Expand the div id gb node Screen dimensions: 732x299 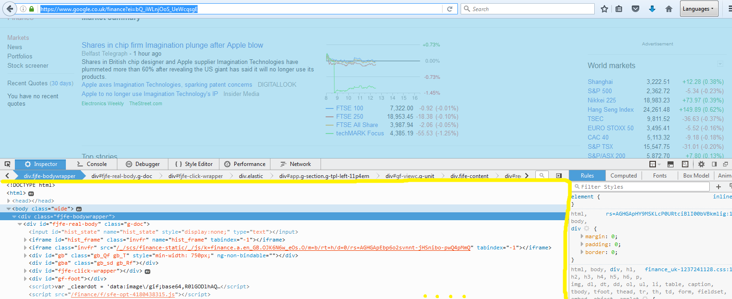point(26,256)
